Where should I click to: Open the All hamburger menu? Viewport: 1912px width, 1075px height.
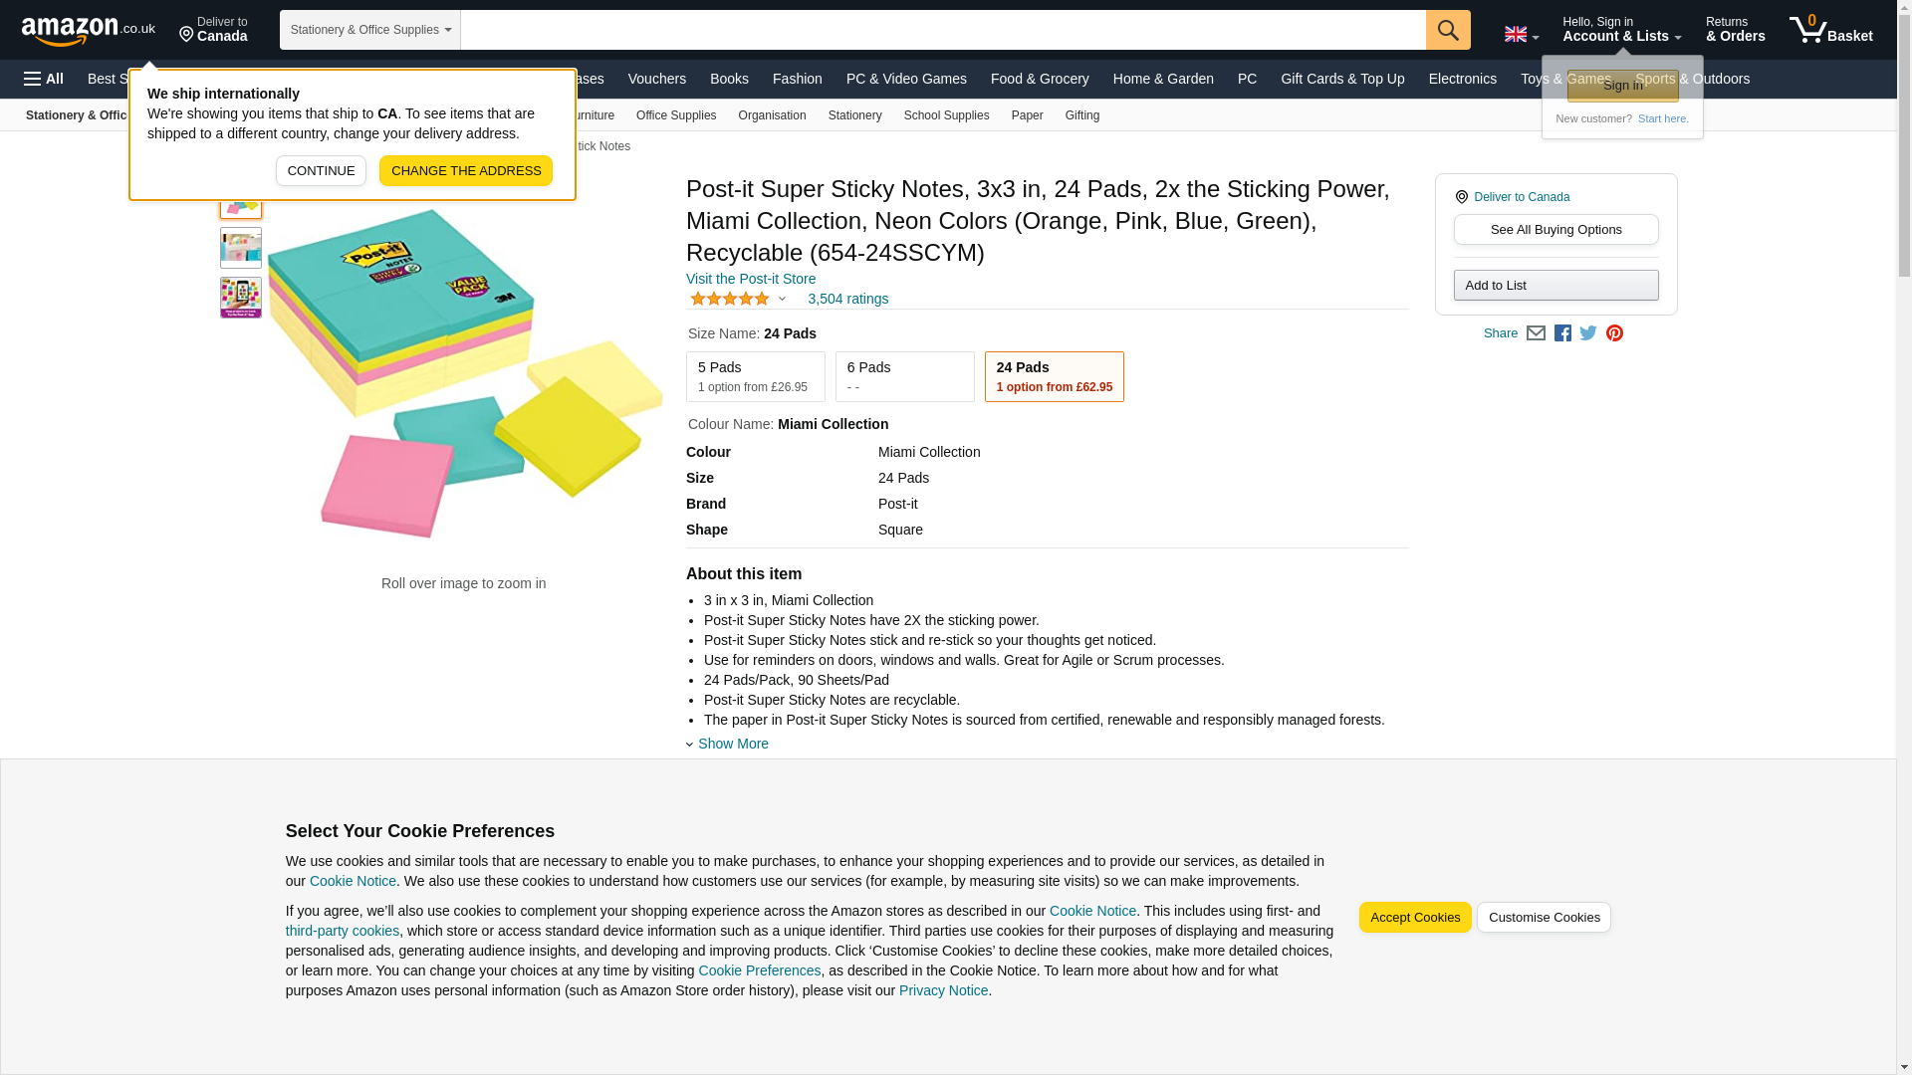pyautogui.click(x=44, y=79)
